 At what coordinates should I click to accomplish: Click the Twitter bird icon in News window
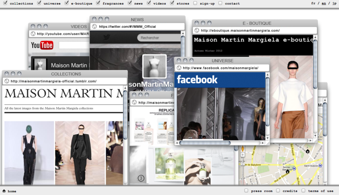[107, 38]
